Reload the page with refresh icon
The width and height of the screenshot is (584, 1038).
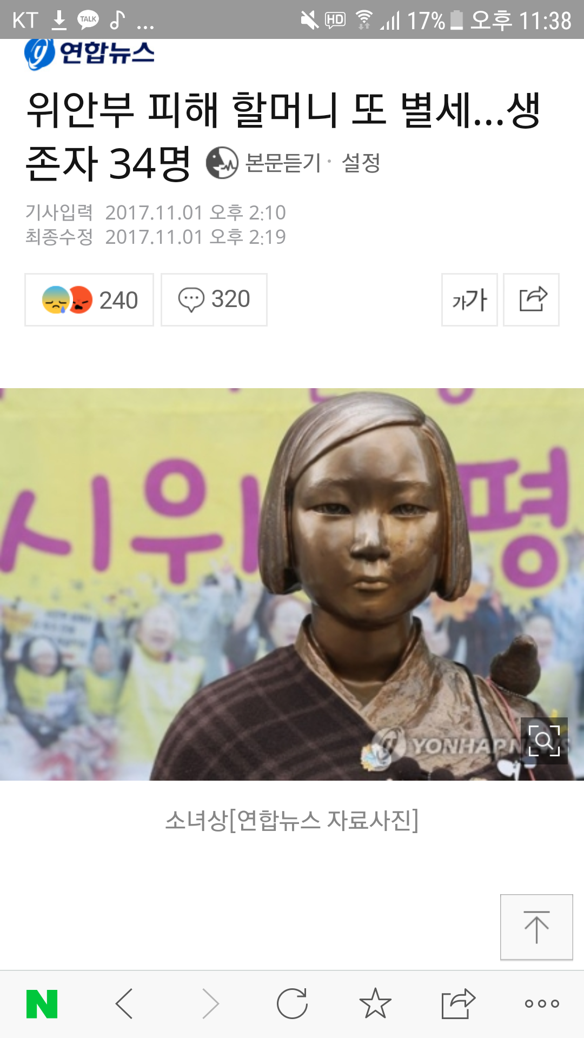(x=292, y=1004)
